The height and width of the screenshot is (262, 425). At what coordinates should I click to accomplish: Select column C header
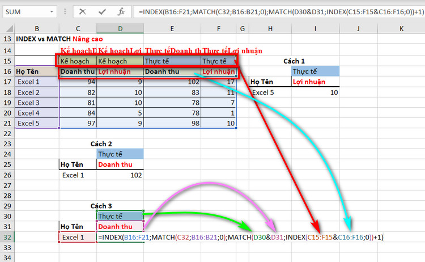(x=78, y=28)
